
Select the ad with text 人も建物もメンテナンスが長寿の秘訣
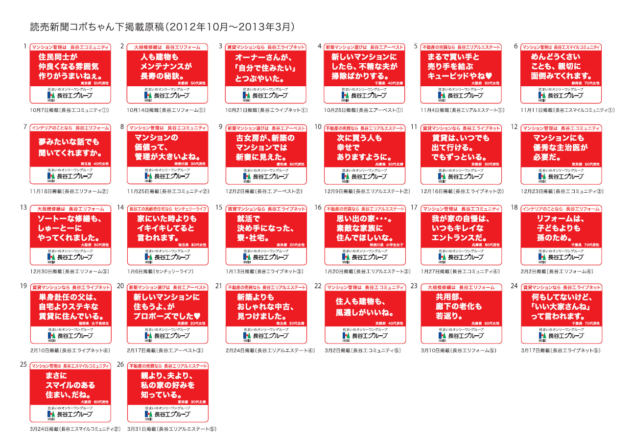(167, 67)
